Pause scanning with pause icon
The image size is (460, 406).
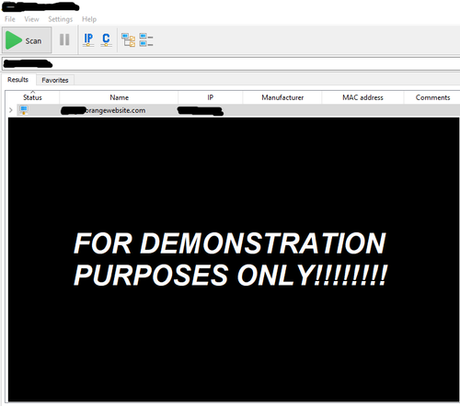tap(64, 39)
